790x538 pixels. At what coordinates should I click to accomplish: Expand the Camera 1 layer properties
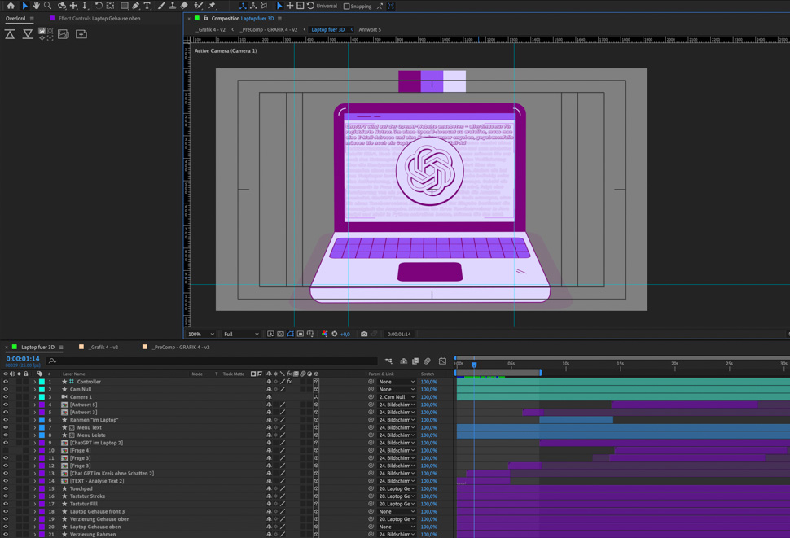[35, 397]
